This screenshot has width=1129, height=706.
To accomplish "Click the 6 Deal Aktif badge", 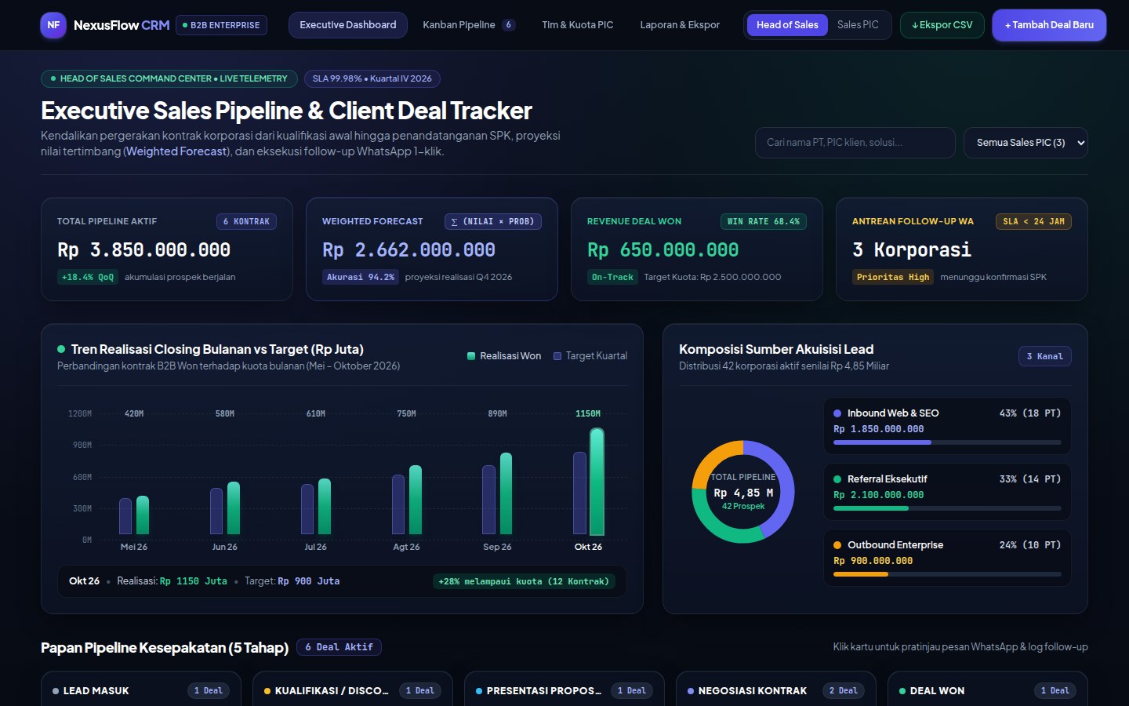I will point(339,647).
